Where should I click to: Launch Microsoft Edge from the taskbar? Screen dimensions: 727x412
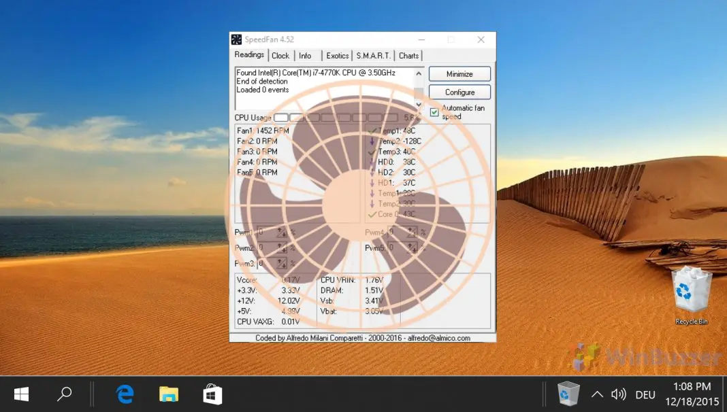pos(125,394)
